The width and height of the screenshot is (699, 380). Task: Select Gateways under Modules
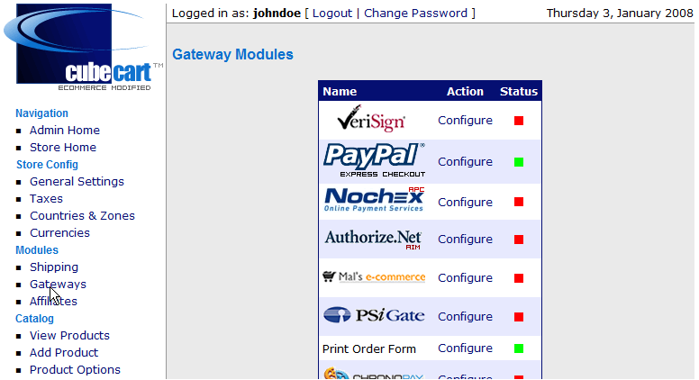[58, 285]
